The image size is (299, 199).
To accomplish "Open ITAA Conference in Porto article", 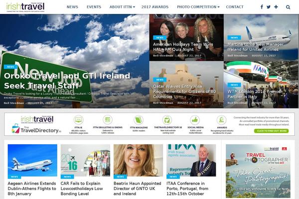I will (x=187, y=189).
